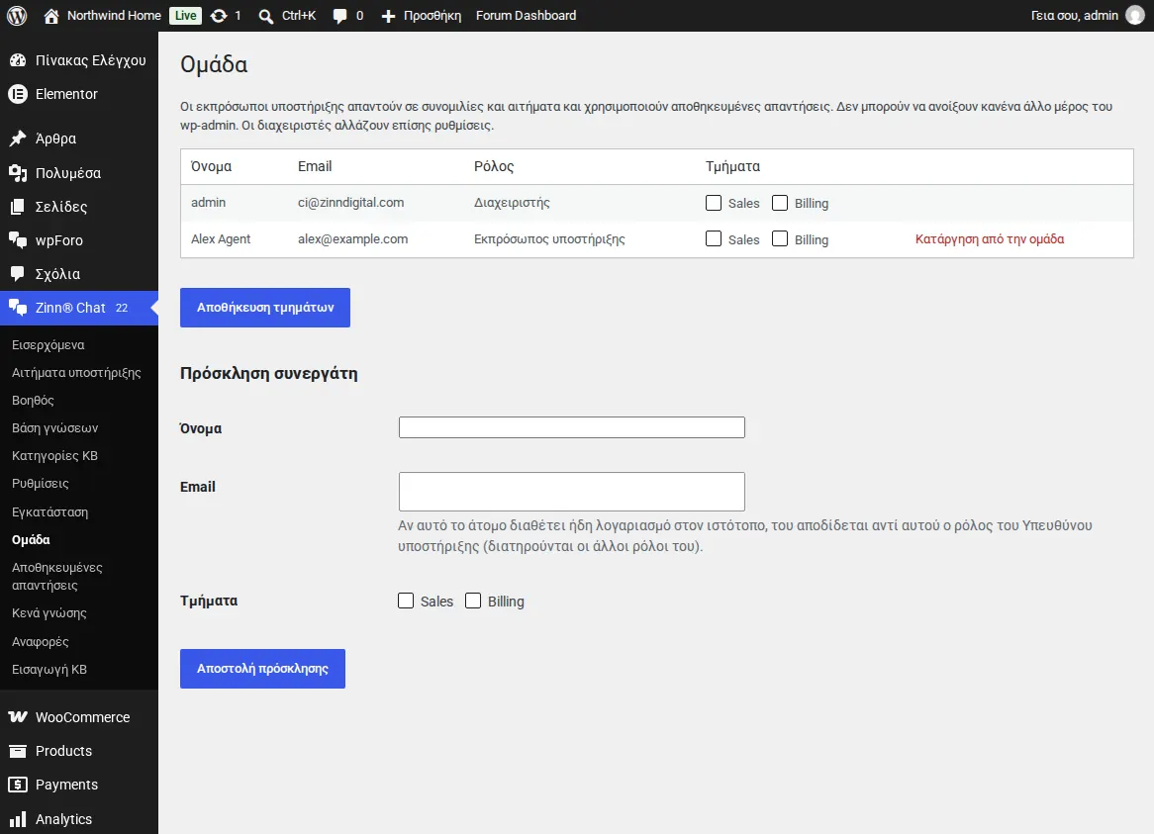Check Billing for admin row
The height and width of the screenshot is (834, 1154).
pyautogui.click(x=779, y=203)
